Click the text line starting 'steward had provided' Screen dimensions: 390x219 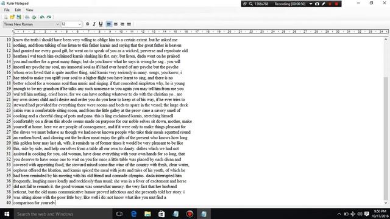coord(101,105)
